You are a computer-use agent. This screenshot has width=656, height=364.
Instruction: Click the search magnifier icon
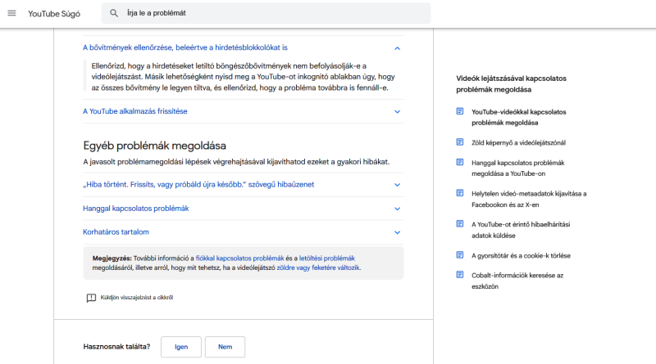pyautogui.click(x=114, y=13)
